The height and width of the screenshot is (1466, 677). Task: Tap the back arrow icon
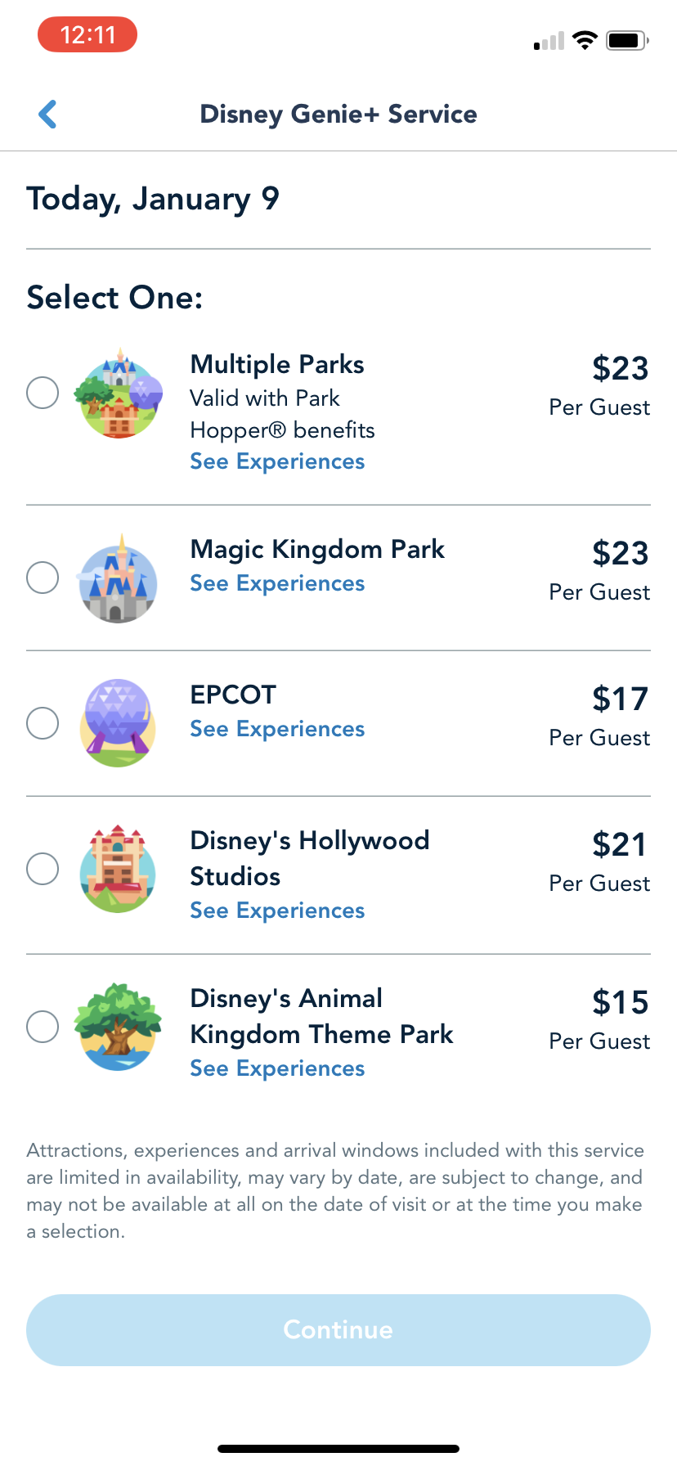48,115
